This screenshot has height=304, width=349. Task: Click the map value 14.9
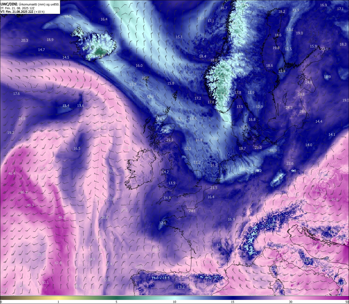tap(167, 198)
